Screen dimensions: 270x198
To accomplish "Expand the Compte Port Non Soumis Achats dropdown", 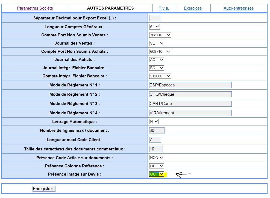I will 160,51.
